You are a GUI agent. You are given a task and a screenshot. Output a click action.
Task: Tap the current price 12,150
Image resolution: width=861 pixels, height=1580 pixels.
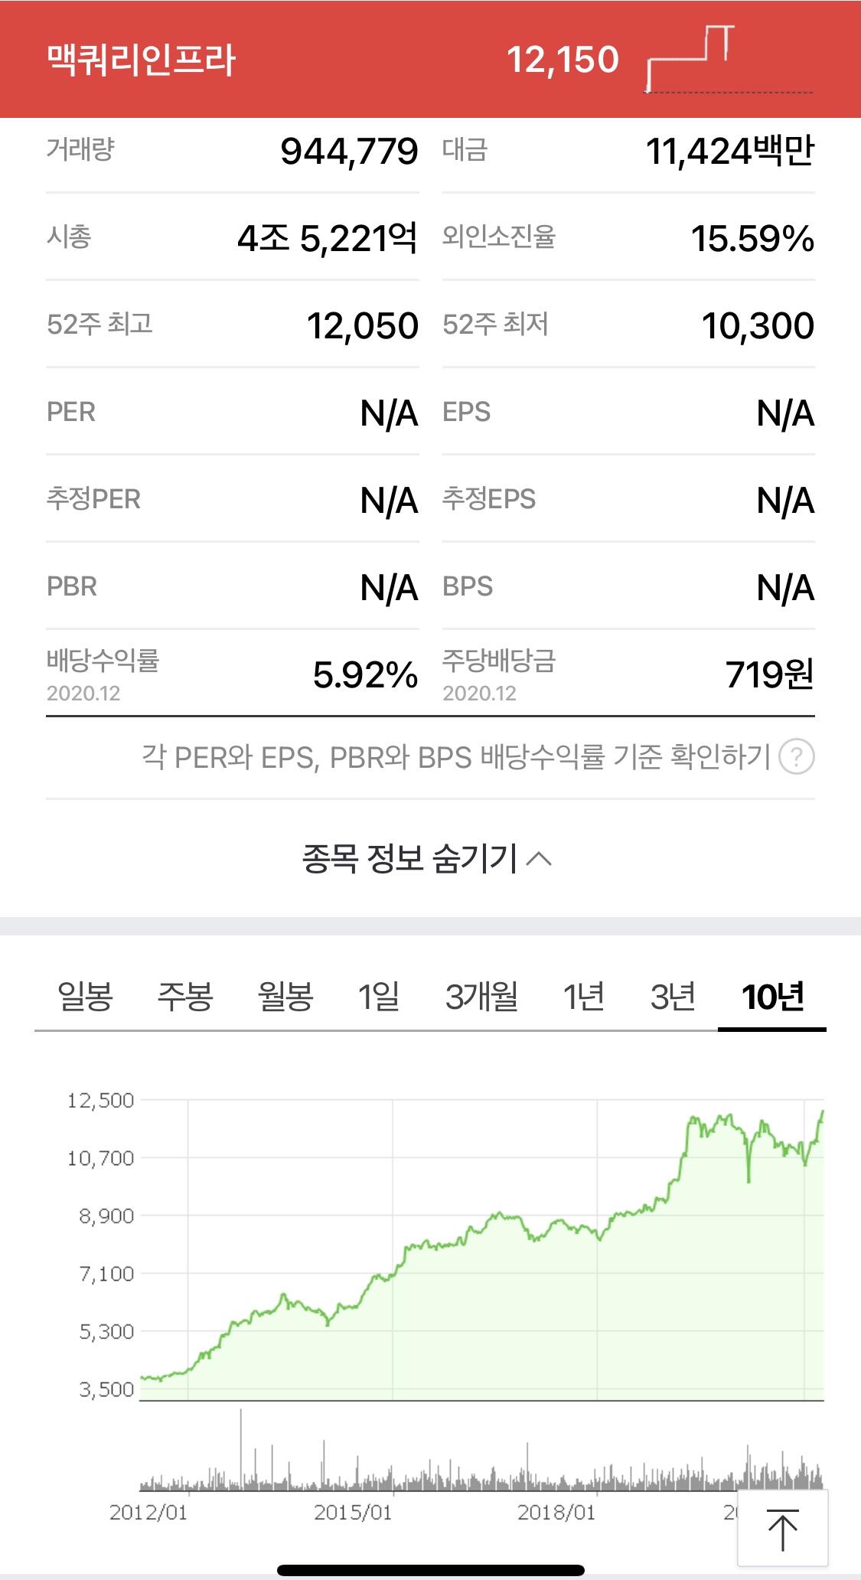click(x=563, y=60)
